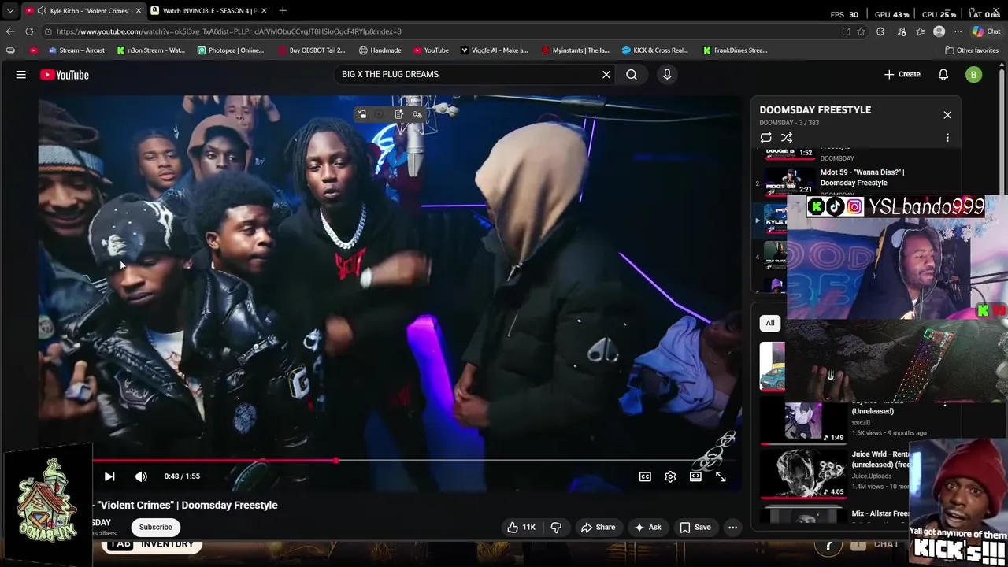Image resolution: width=1008 pixels, height=567 pixels.
Task: Mute audio on Kyle Richh tab
Action: [41, 11]
